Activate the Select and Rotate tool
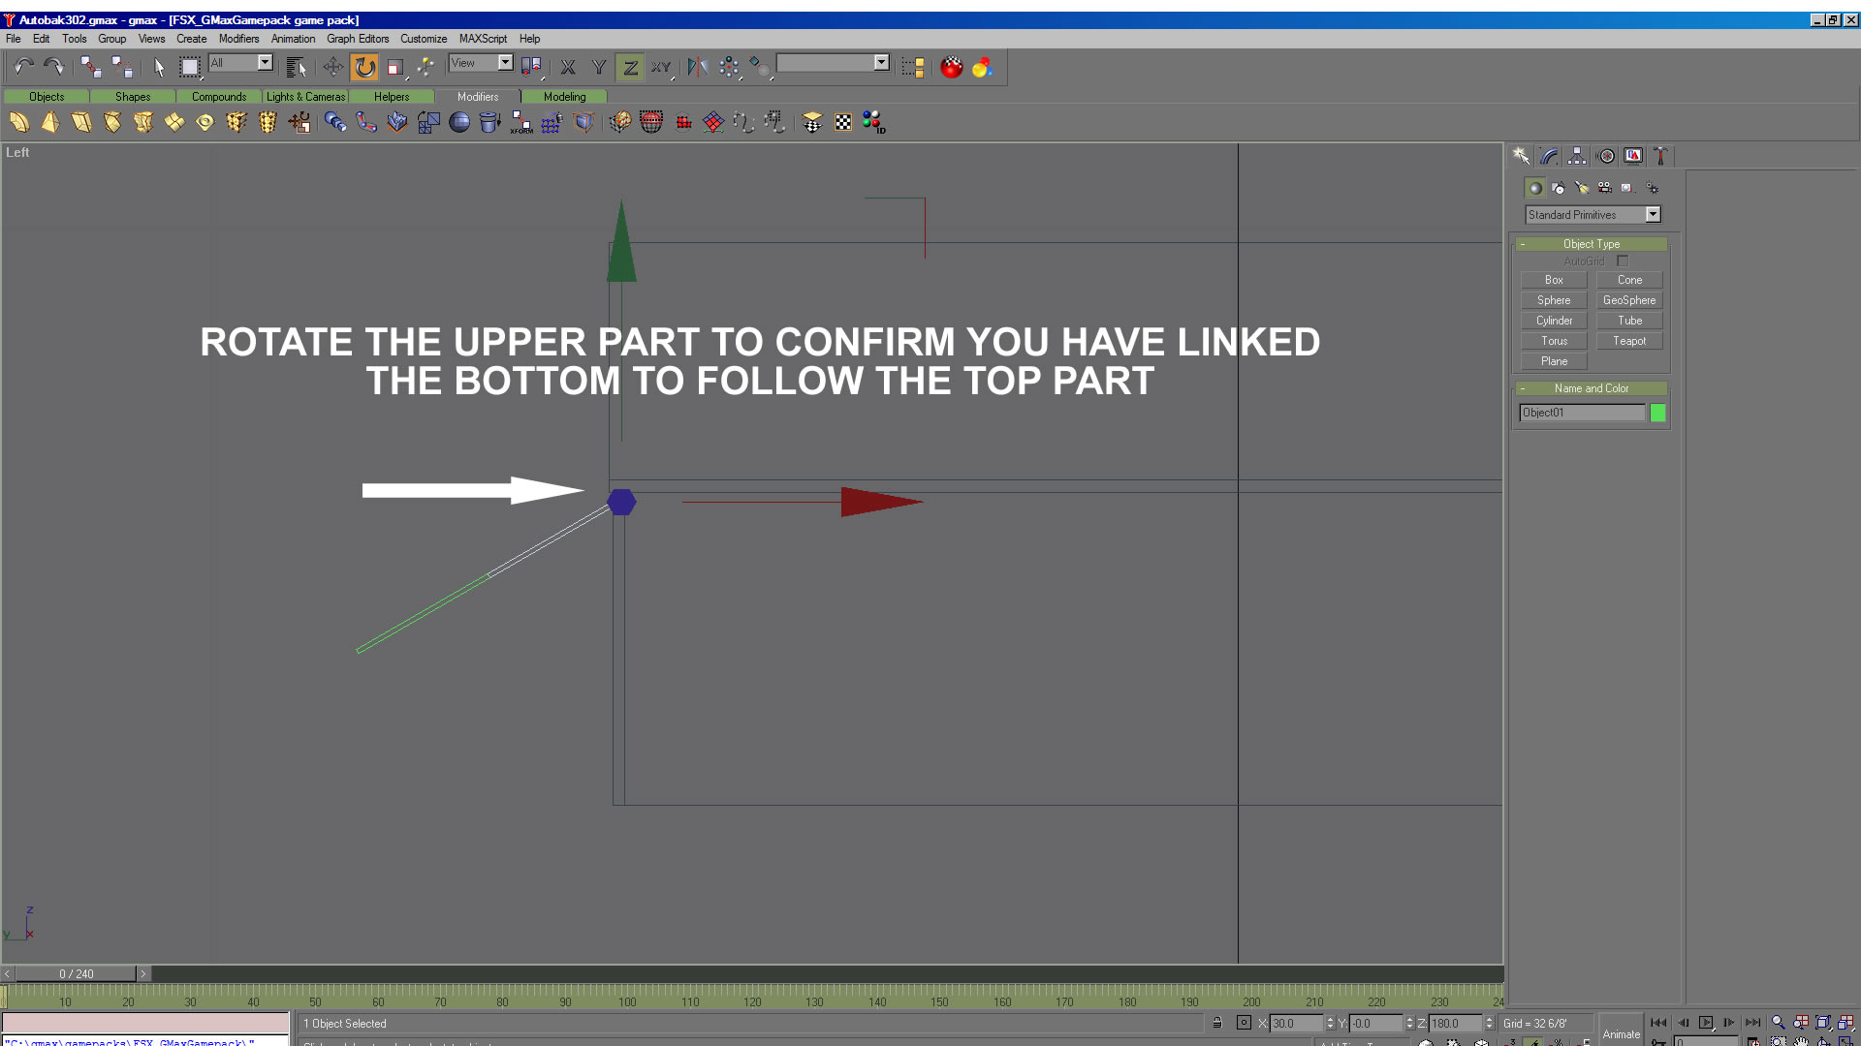Viewport: 1861px width, 1046px height. coord(364,67)
